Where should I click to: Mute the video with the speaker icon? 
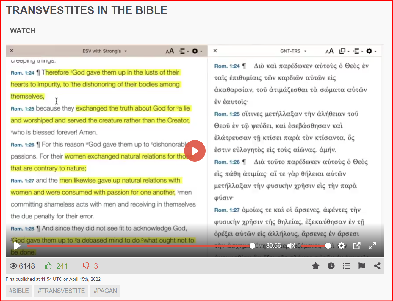point(291,246)
